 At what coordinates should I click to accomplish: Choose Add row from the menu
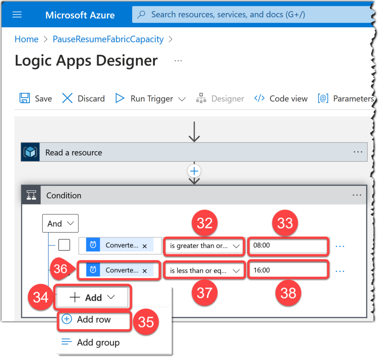pos(94,320)
